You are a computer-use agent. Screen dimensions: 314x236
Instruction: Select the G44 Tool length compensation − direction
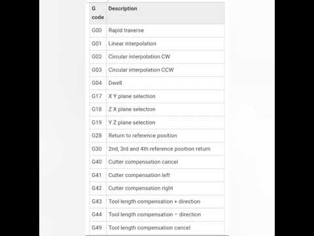coord(157,214)
